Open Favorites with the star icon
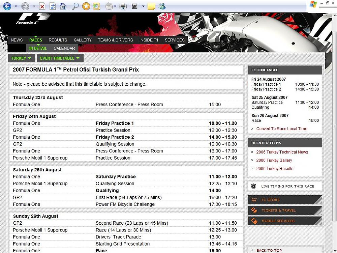Viewport: 337px width, 253px height. (x=86, y=6)
